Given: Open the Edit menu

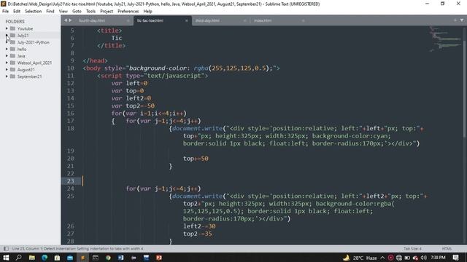Looking at the screenshot, I should [17, 12].
